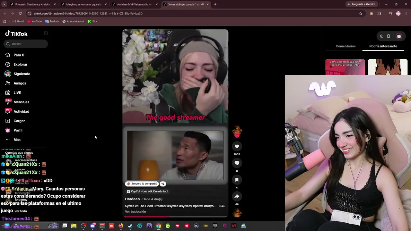This screenshot has width=411, height=231.
Task: Open the TikTok get-app phone icon
Action: tap(388, 36)
